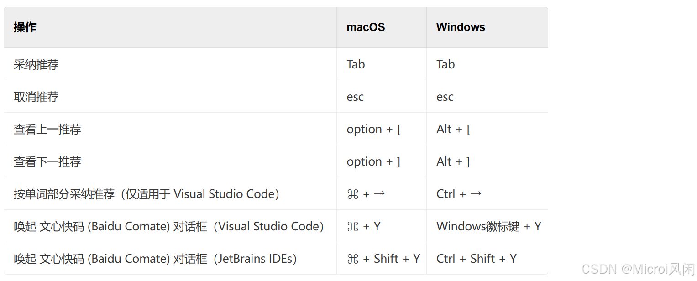Click the macOS column header
The width and height of the screenshot is (697, 281).
366,27
